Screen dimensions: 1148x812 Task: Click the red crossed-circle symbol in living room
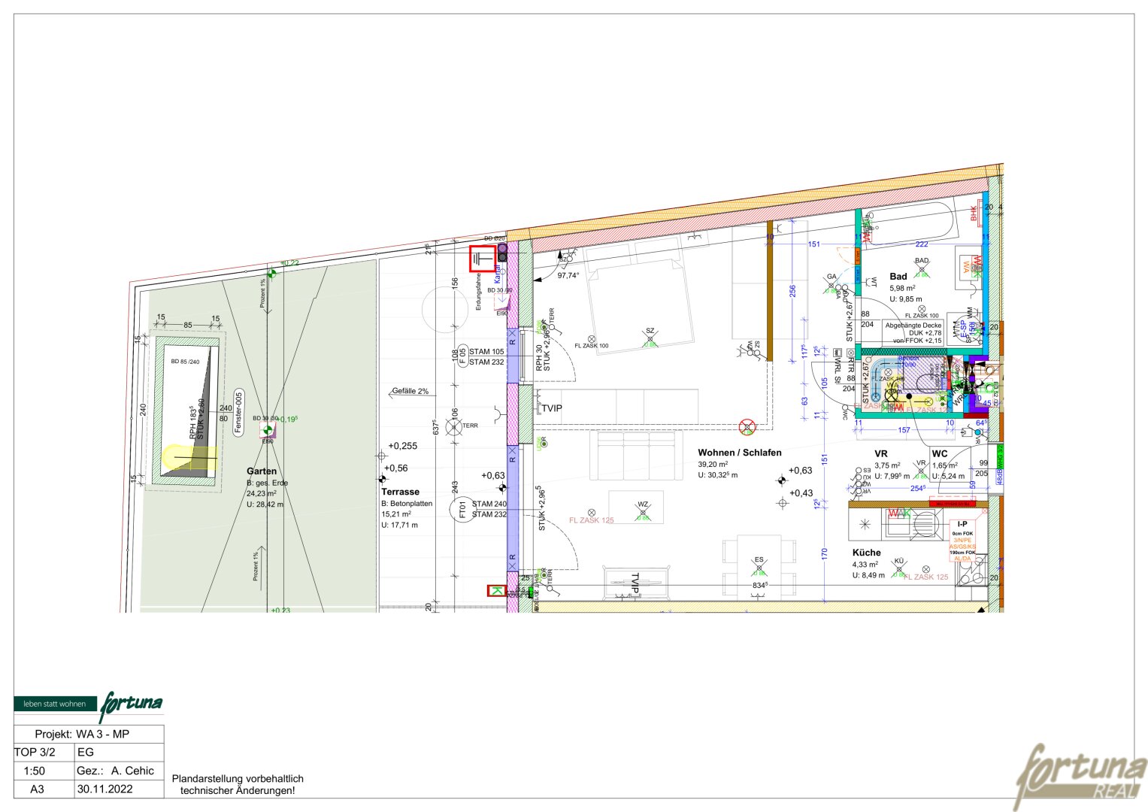(747, 427)
